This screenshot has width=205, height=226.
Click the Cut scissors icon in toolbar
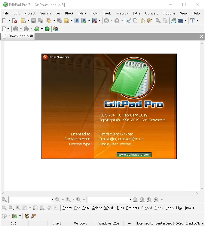tap(129, 21)
